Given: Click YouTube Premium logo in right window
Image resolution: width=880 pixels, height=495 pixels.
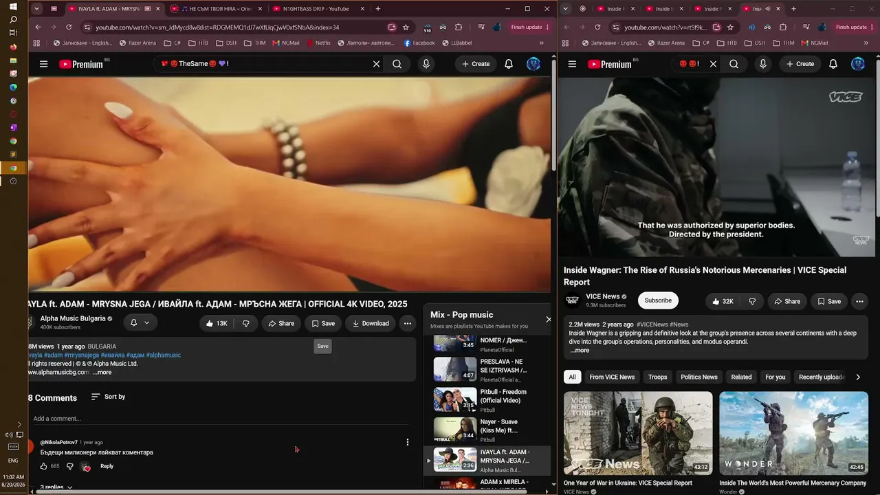Looking at the screenshot, I should [610, 64].
